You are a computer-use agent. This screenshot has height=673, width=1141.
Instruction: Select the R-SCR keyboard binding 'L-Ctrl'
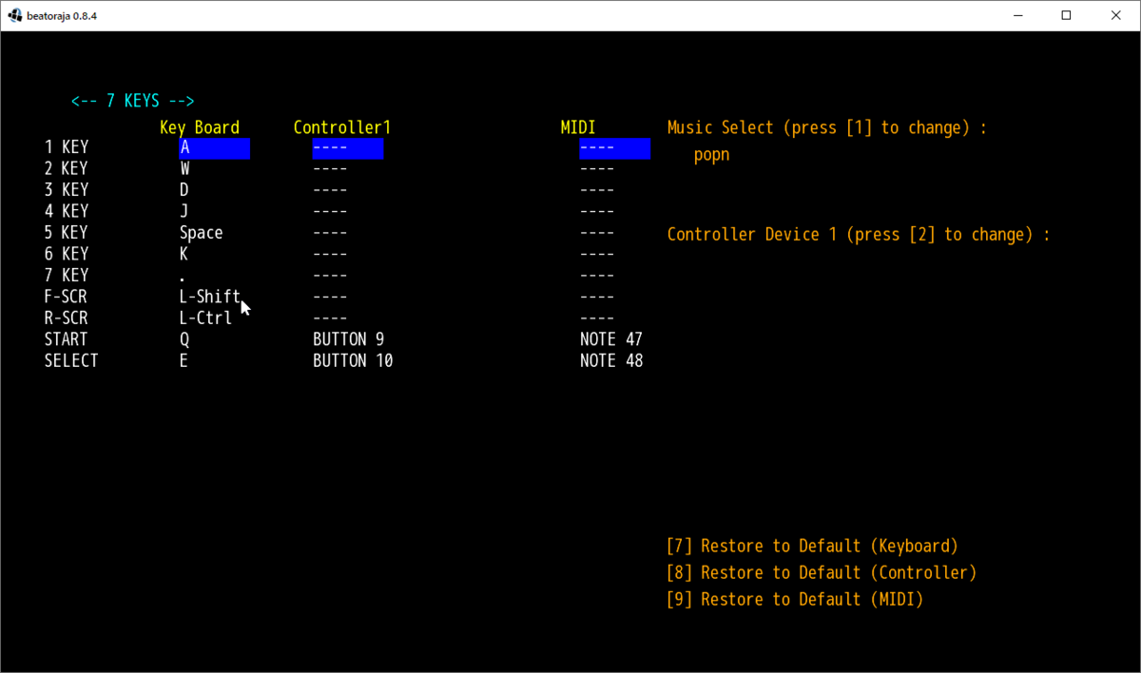pos(205,318)
